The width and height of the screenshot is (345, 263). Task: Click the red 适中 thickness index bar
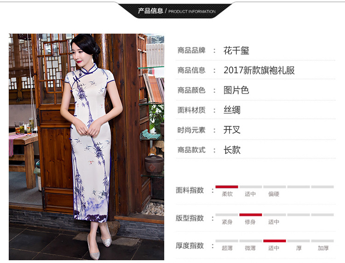click(275, 241)
